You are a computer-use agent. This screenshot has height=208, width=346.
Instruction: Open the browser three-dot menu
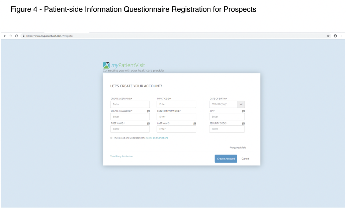click(x=341, y=36)
